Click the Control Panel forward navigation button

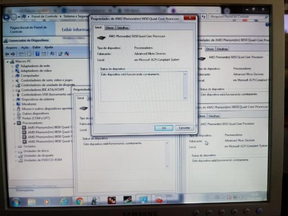click(14, 17)
